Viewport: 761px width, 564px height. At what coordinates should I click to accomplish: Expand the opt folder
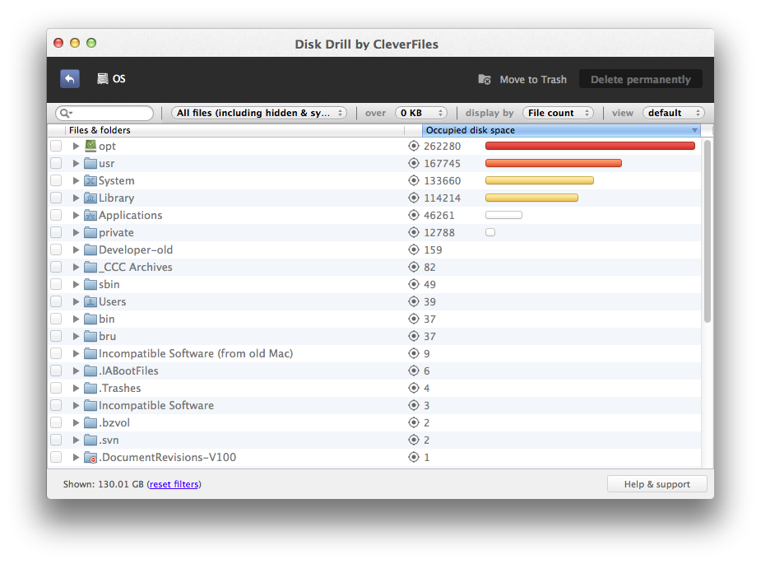point(76,146)
